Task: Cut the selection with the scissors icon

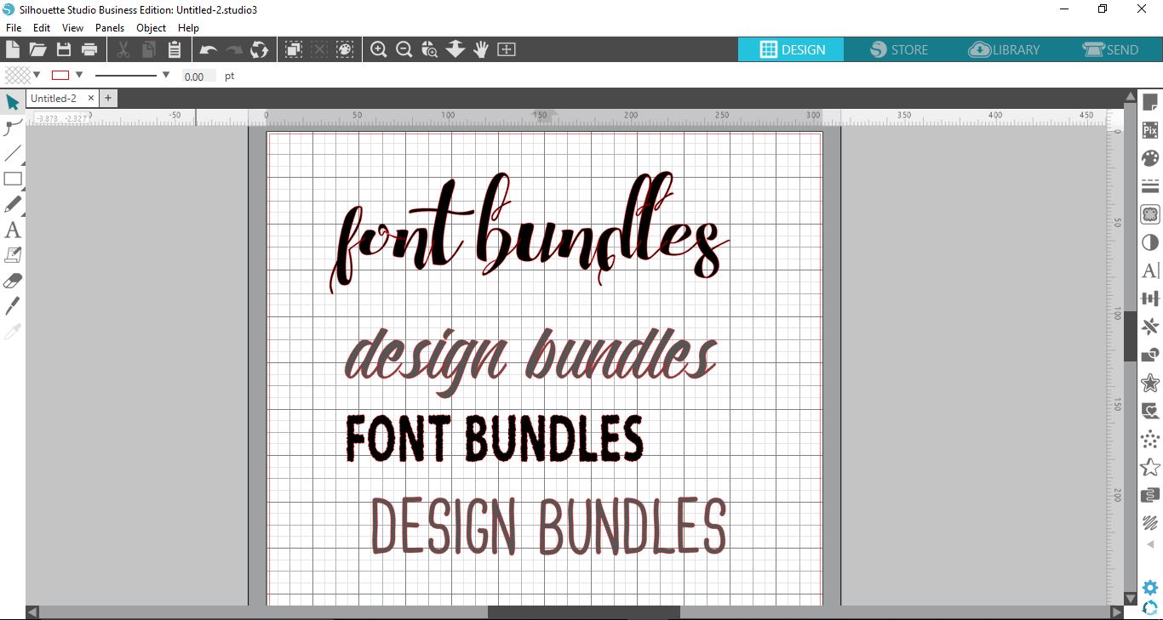Action: coord(123,49)
